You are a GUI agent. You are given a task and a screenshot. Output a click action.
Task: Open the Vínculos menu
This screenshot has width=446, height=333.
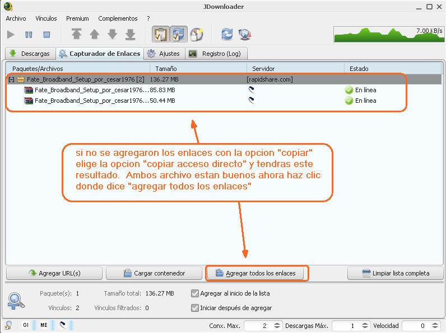(x=46, y=18)
